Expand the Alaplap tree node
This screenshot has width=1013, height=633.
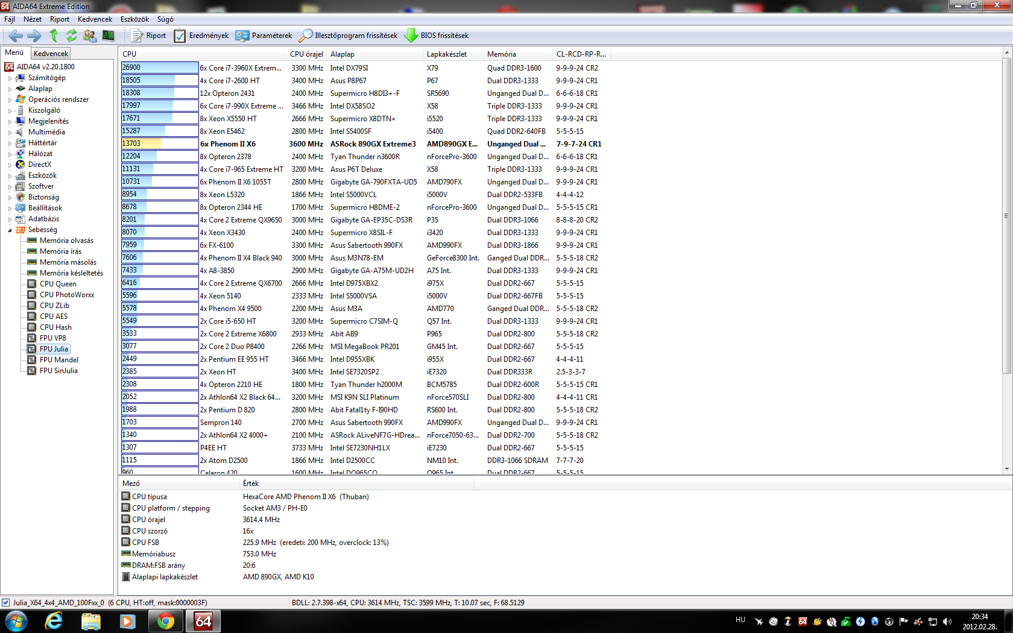point(10,89)
